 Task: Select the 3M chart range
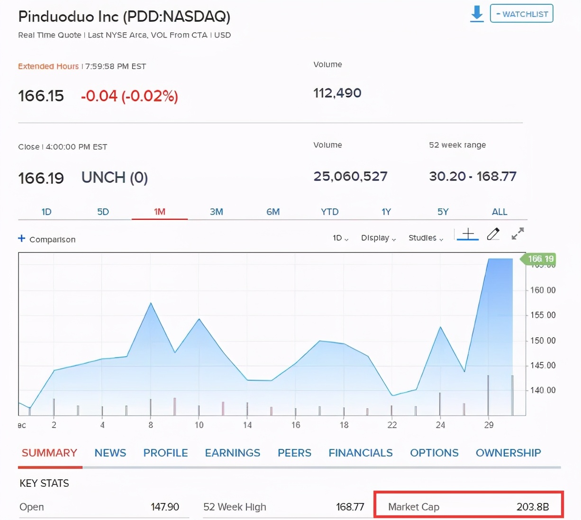click(216, 212)
